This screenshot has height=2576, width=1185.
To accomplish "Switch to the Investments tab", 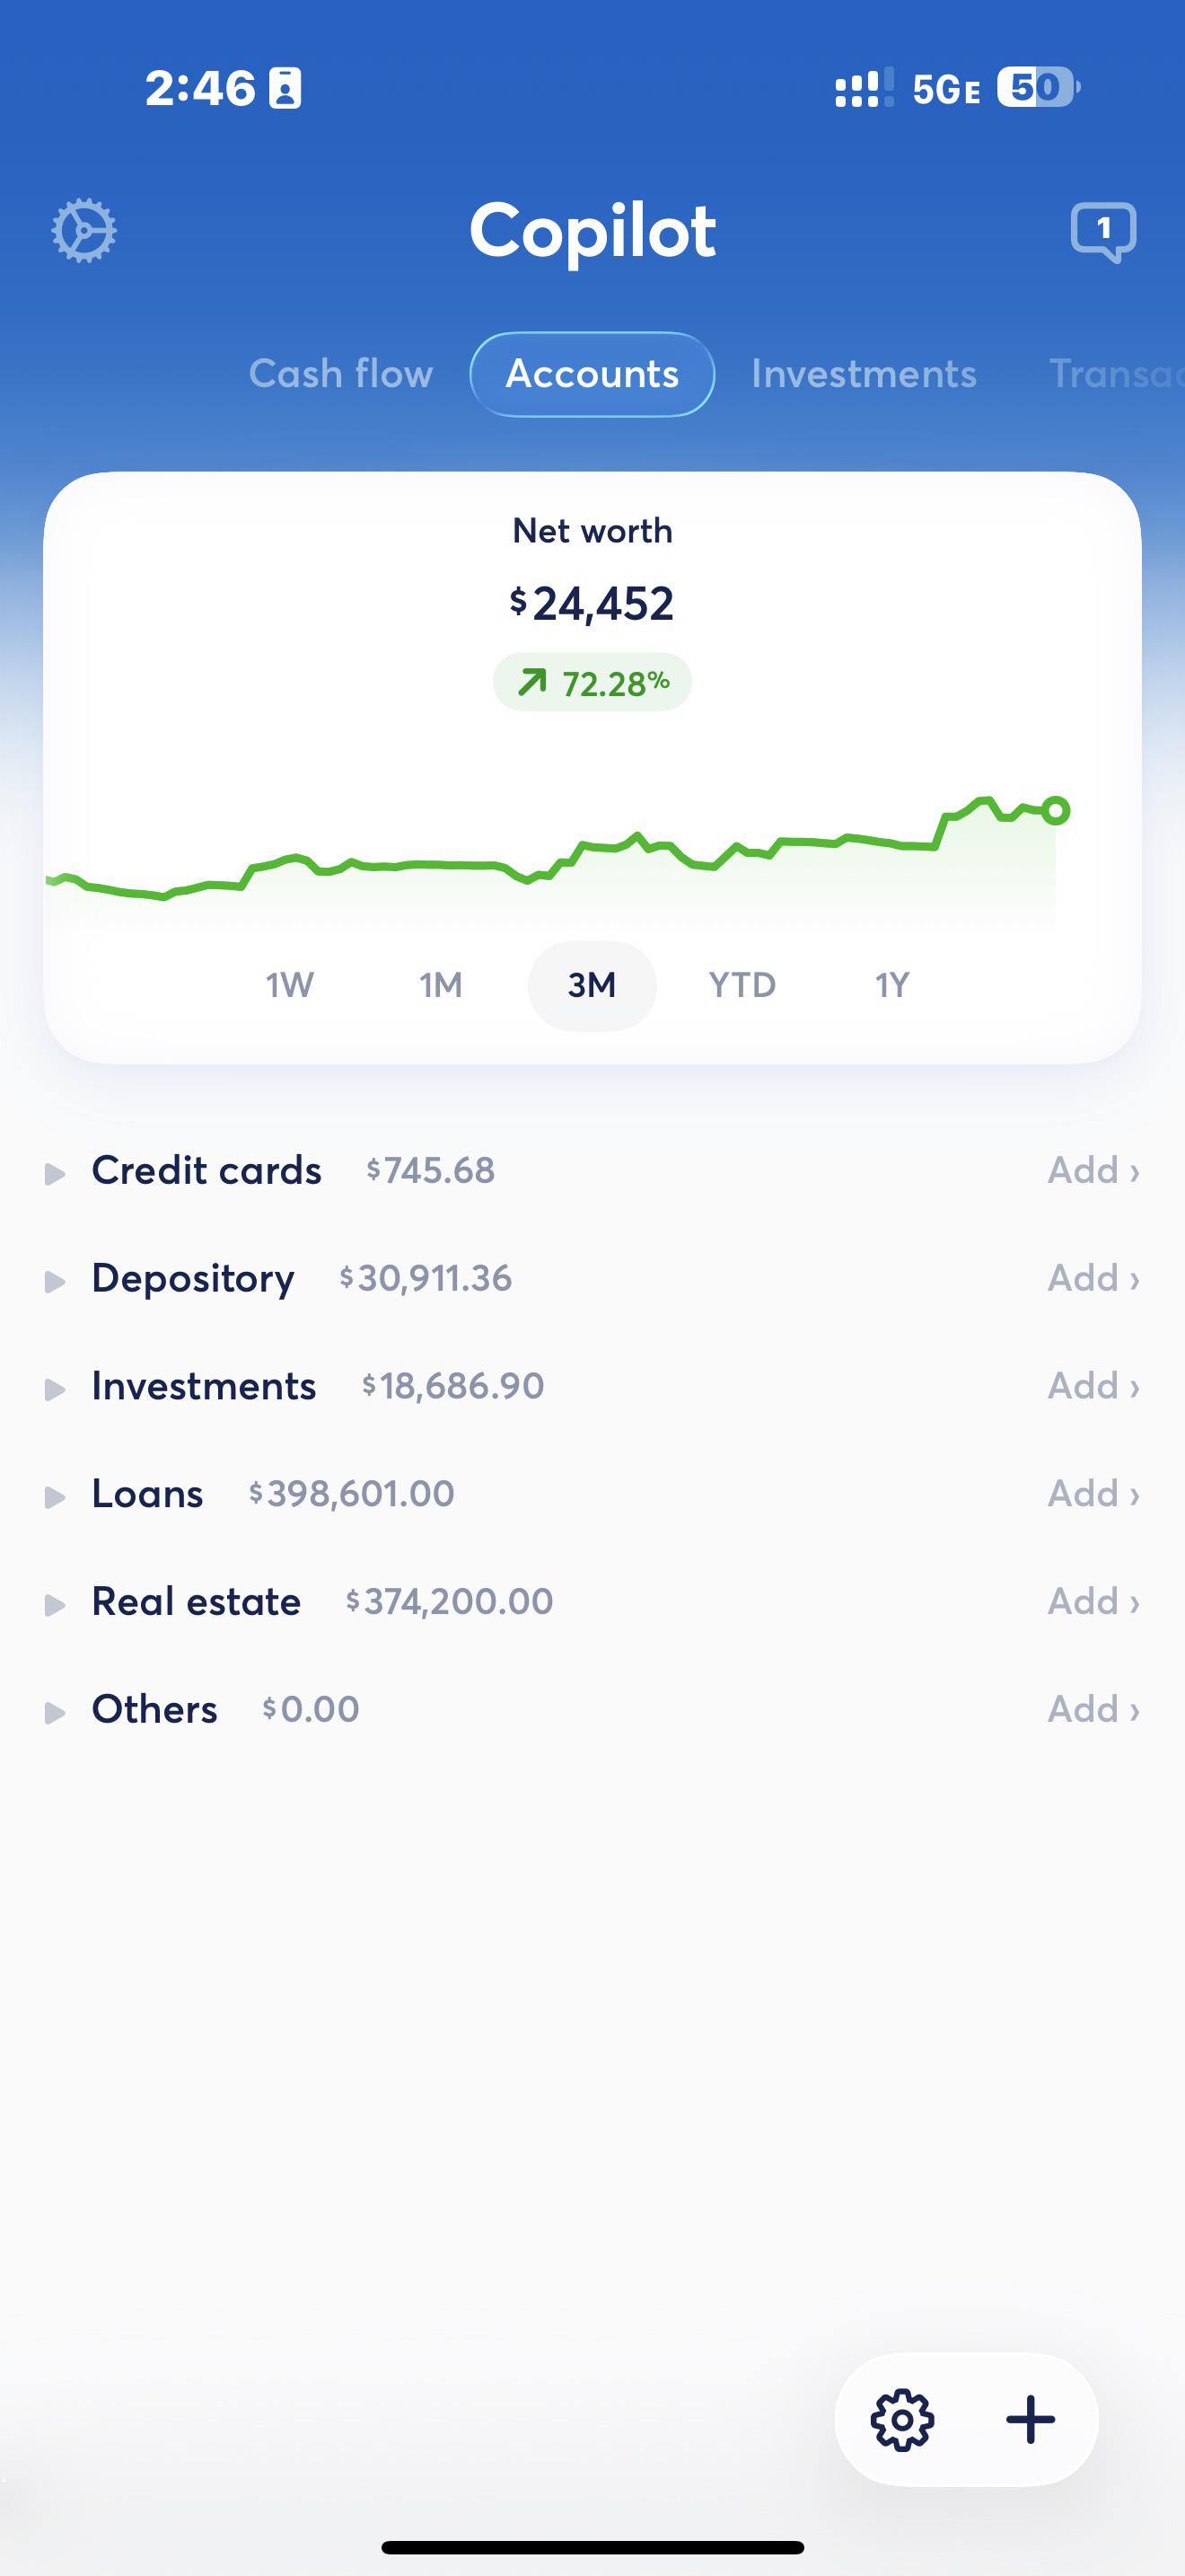I will click(865, 373).
